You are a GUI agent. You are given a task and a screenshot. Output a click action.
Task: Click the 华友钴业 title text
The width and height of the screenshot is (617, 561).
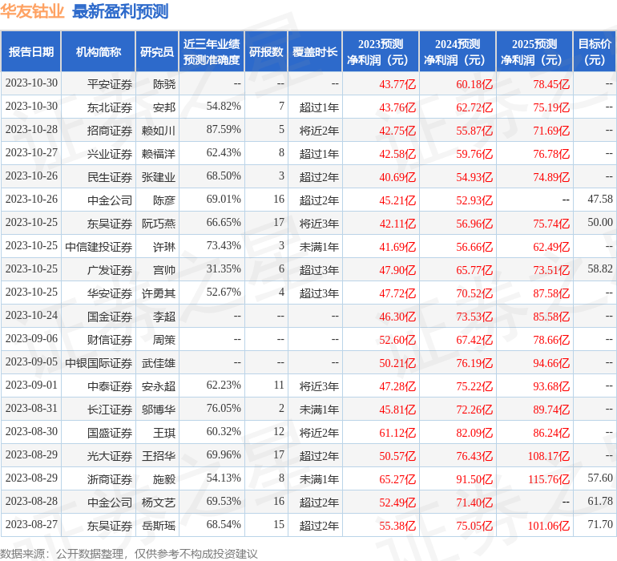[32, 11]
